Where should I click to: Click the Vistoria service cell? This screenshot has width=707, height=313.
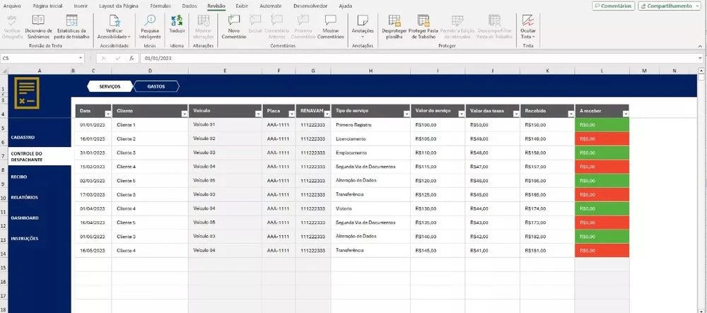(x=370, y=208)
